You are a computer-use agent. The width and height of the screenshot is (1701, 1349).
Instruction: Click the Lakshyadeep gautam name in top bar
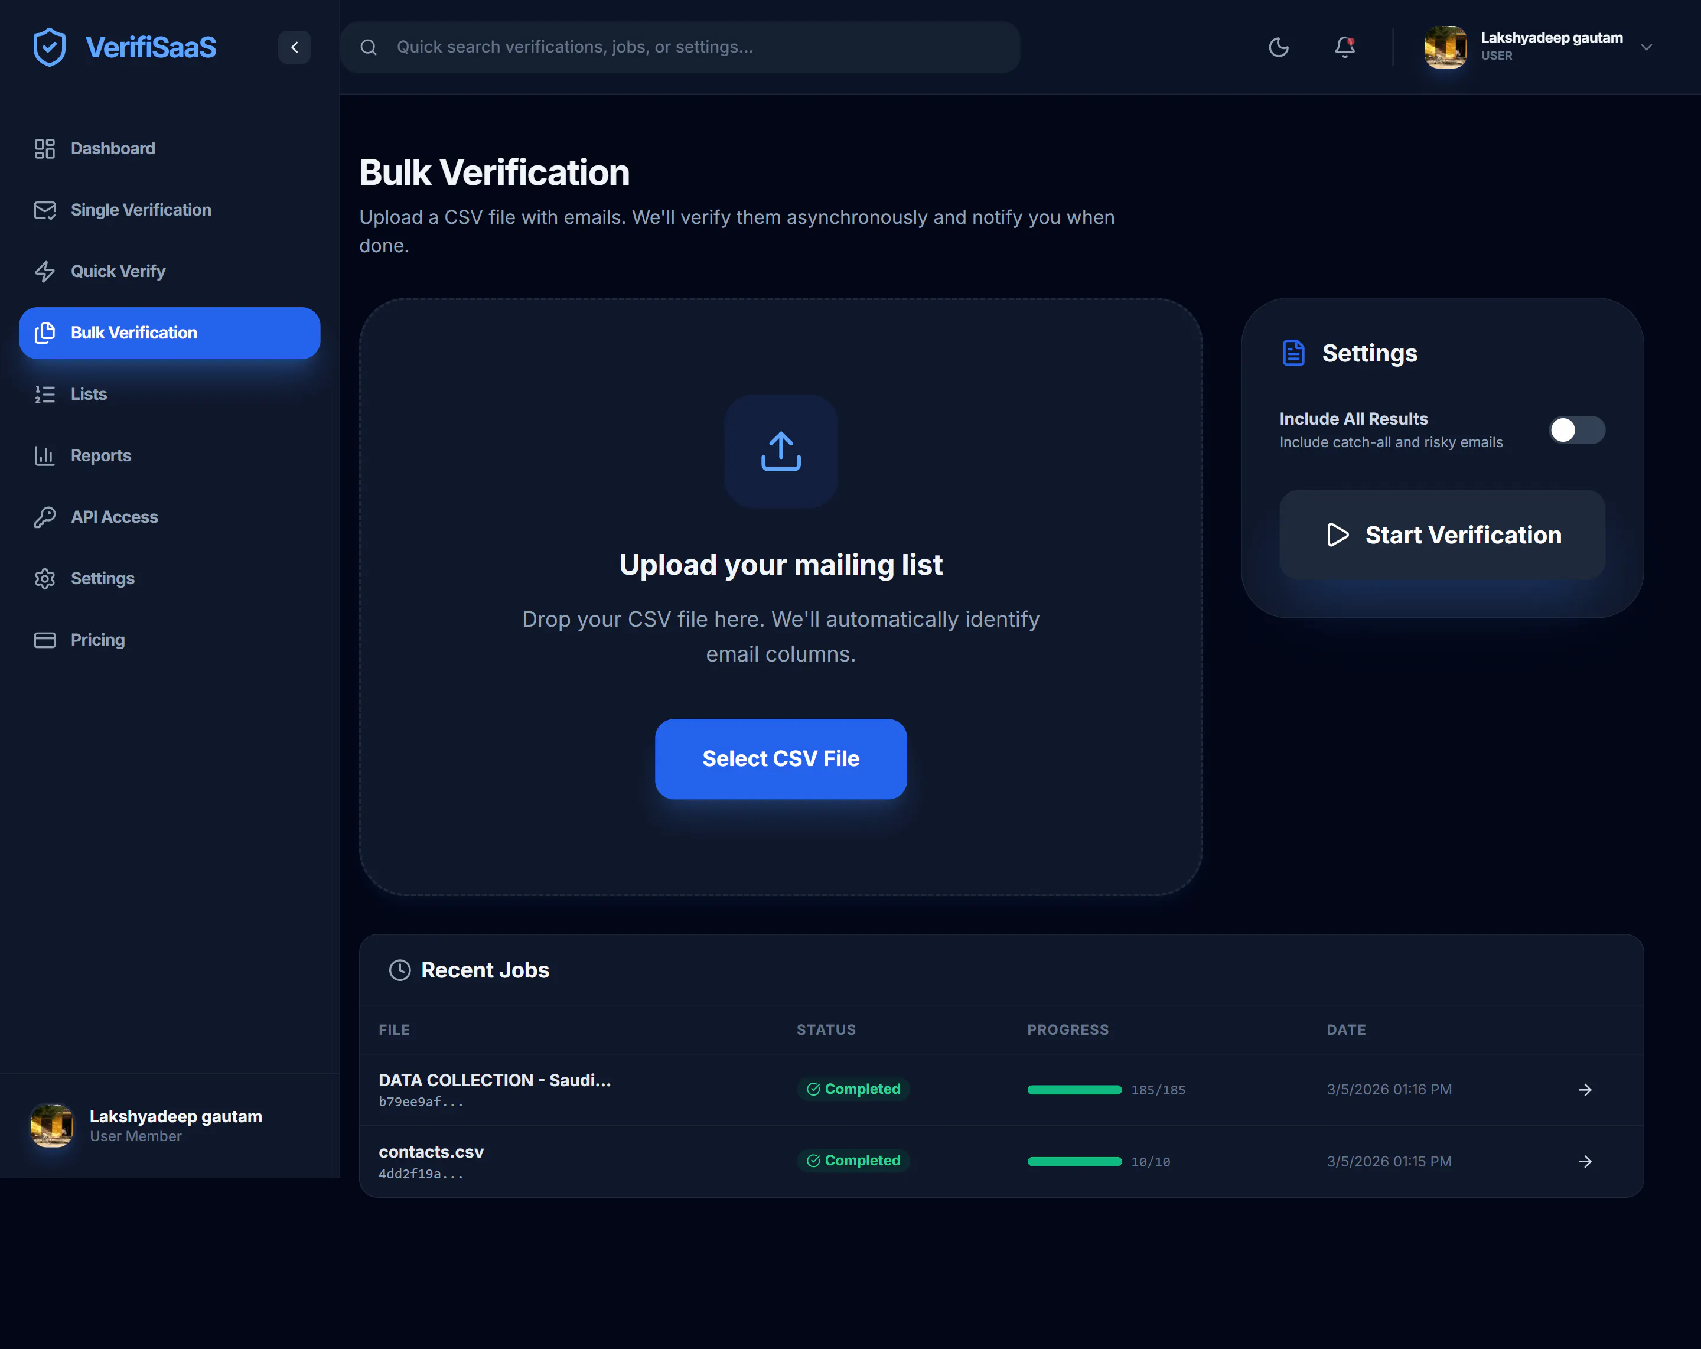click(1552, 38)
